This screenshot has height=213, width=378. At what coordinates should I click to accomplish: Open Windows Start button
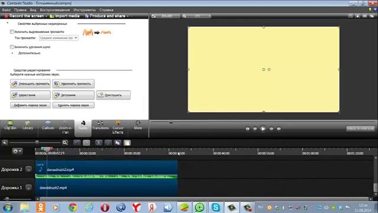click(x=8, y=208)
